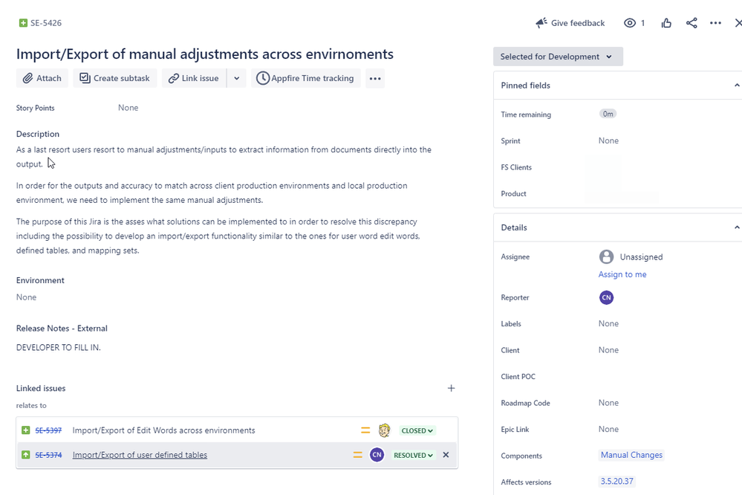The image size is (742, 495).
Task: Open linked issue SE-5397
Action: [48, 430]
